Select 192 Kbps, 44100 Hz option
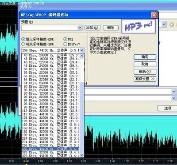177x165 pixels. [50, 135]
